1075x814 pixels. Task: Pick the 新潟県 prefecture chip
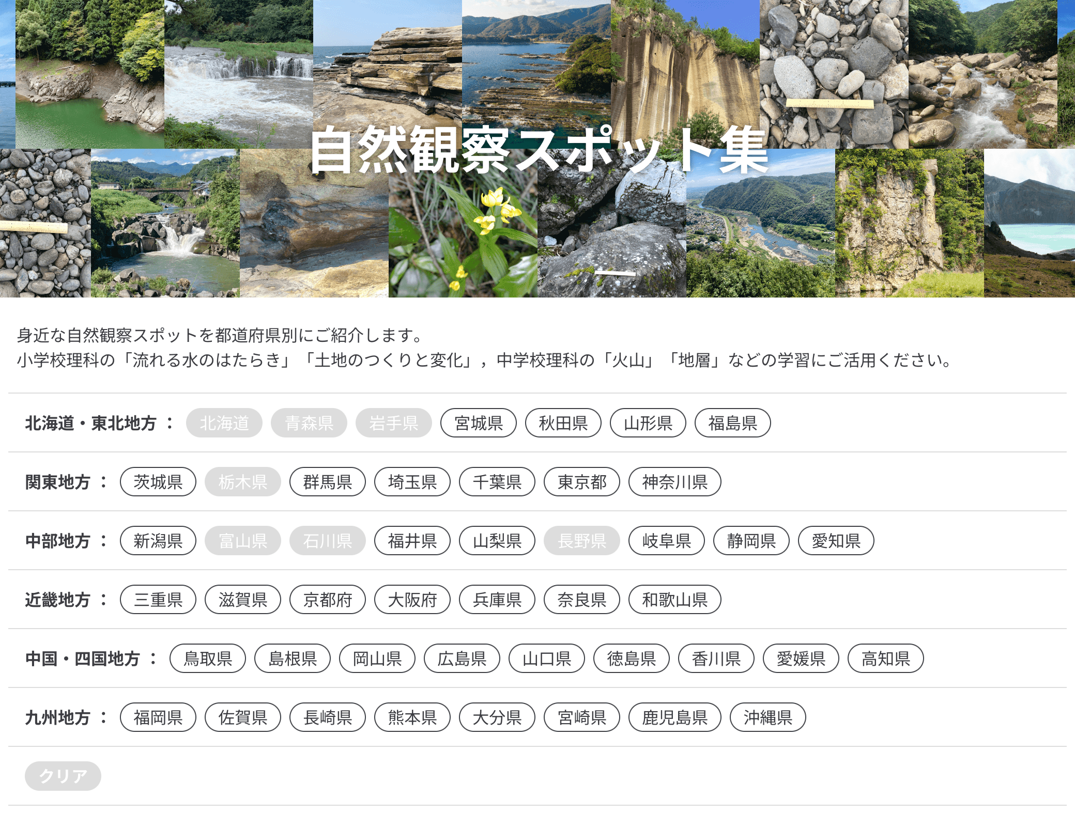coord(158,541)
